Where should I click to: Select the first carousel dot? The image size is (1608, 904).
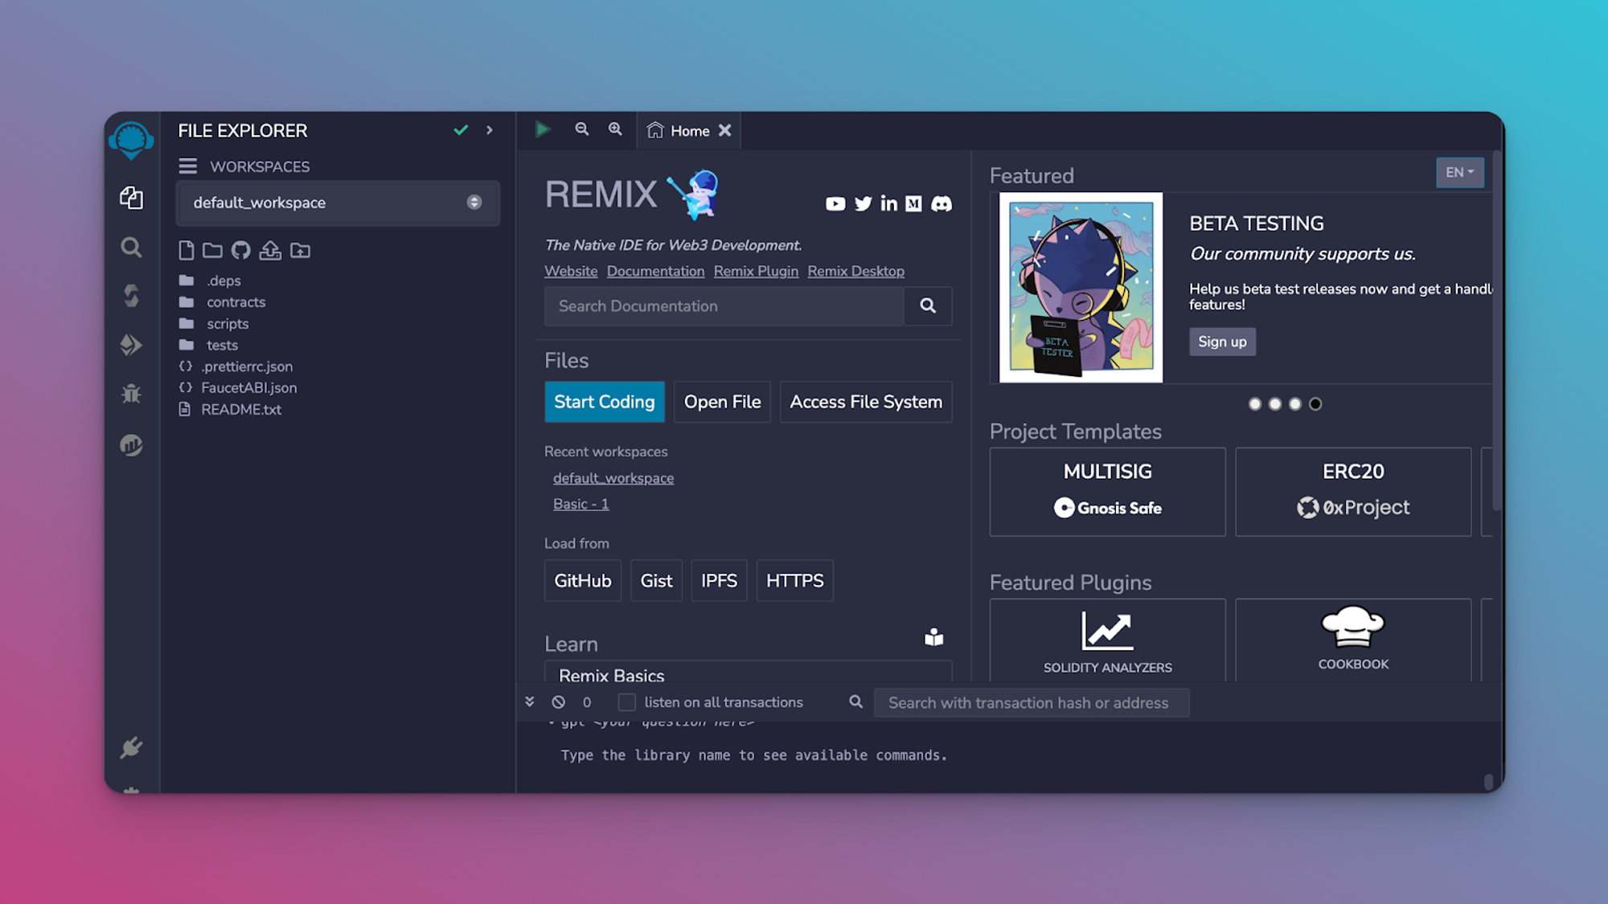(1254, 404)
